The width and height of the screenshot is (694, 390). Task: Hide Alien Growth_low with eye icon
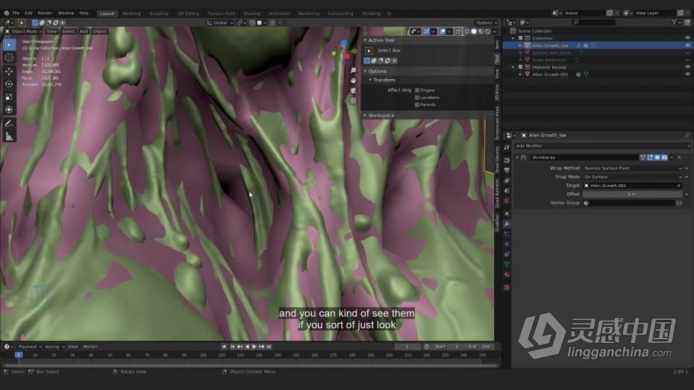pos(687,45)
